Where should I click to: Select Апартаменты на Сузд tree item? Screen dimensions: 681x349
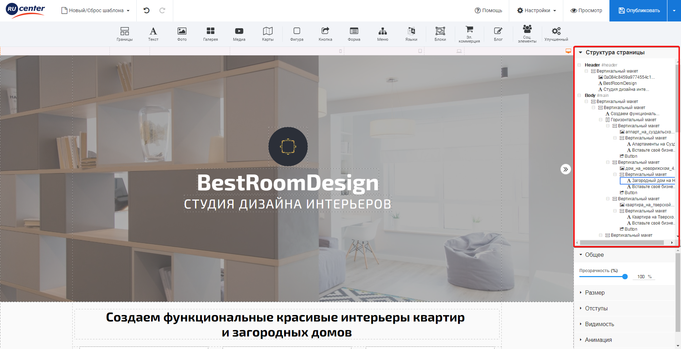tap(651, 144)
